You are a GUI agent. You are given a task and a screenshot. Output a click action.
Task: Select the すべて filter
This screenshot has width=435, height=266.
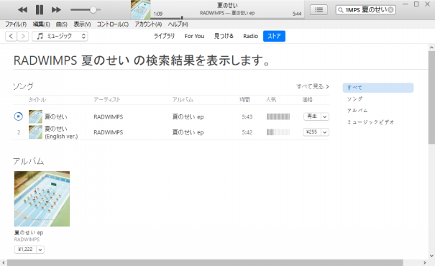(378, 88)
